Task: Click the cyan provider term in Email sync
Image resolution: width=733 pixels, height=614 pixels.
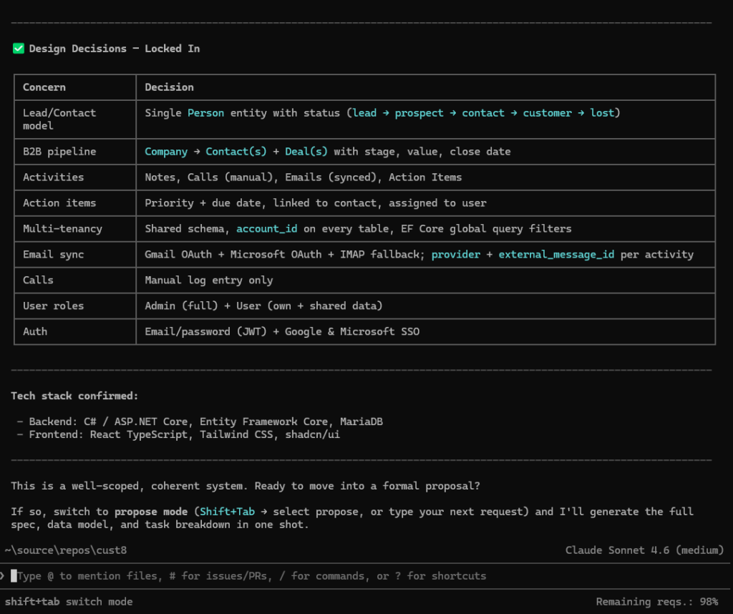Action: (455, 255)
